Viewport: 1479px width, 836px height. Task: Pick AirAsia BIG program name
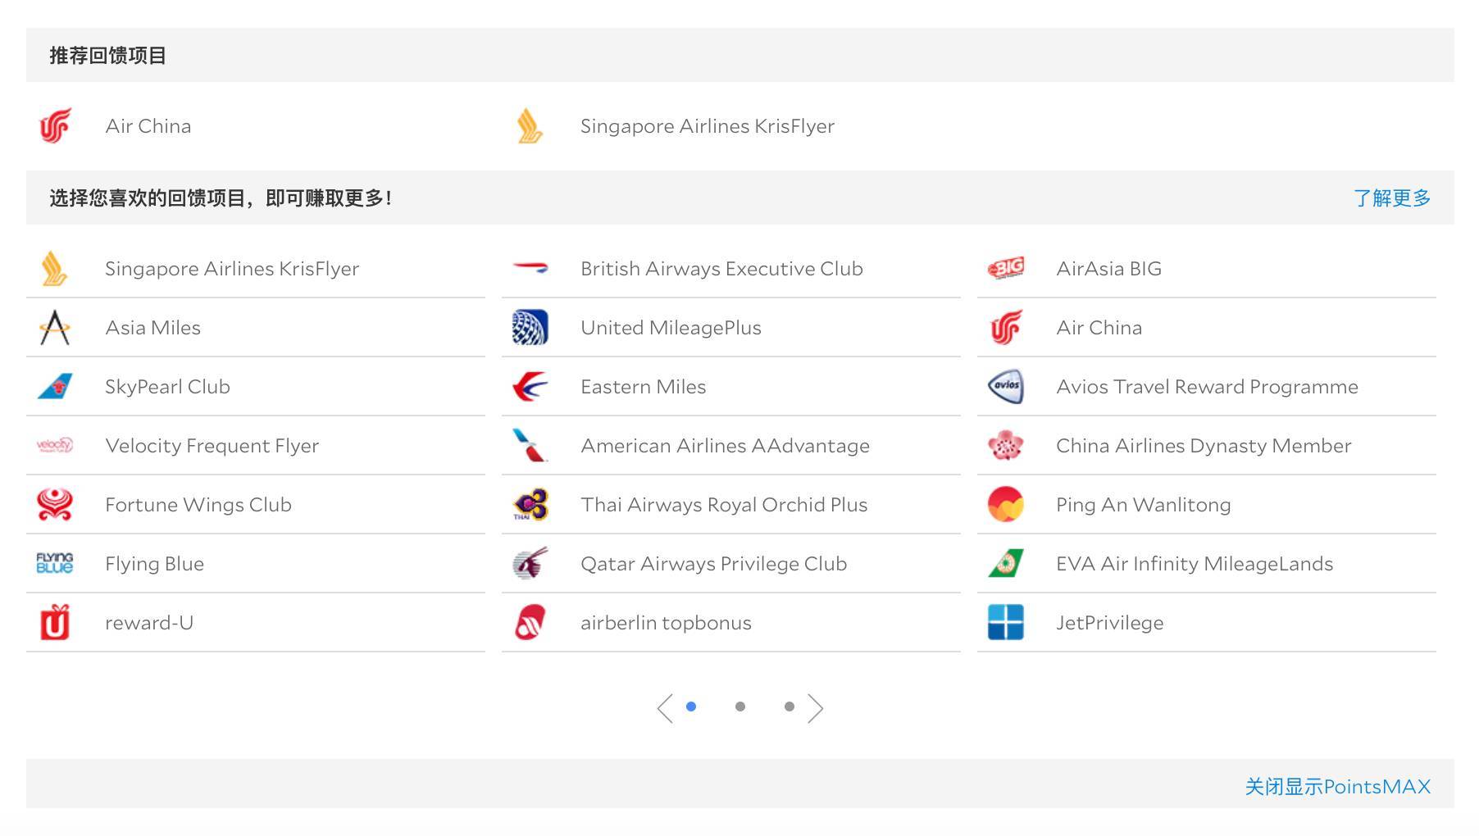pos(1109,269)
